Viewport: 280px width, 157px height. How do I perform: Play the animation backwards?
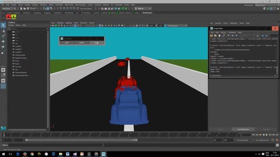tap(263, 135)
